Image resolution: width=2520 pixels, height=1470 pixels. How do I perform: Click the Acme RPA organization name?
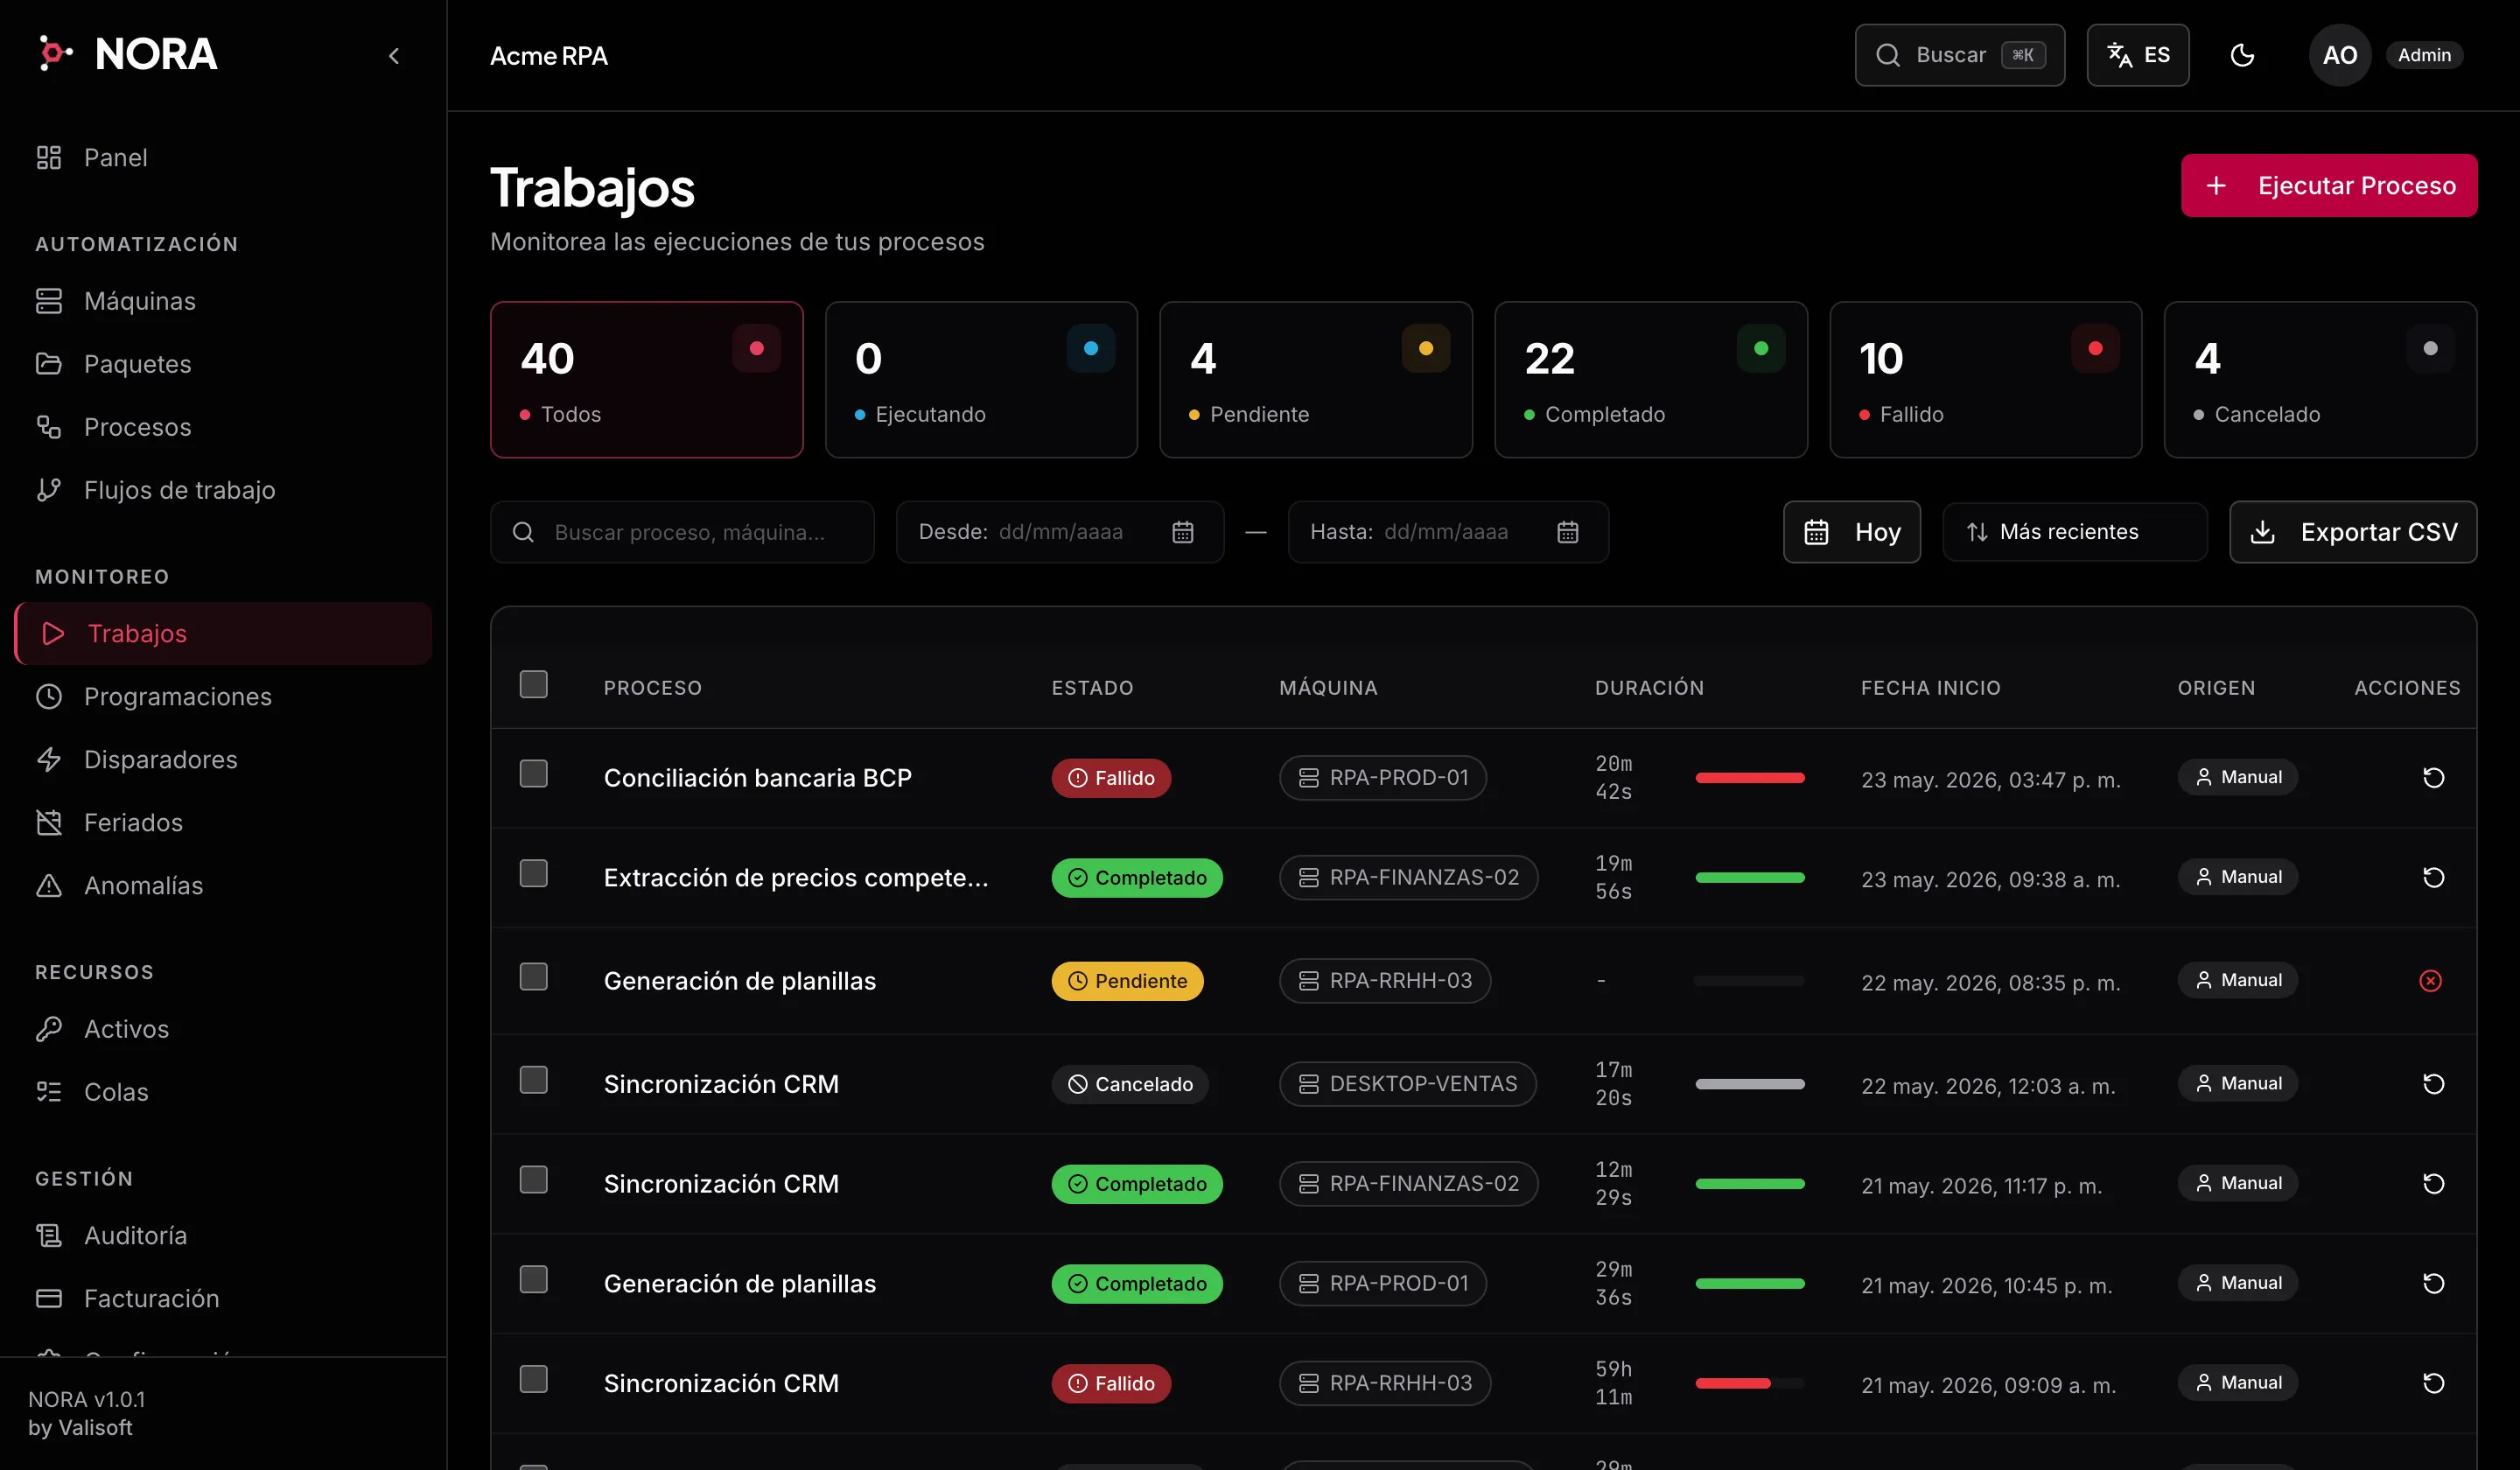click(549, 56)
